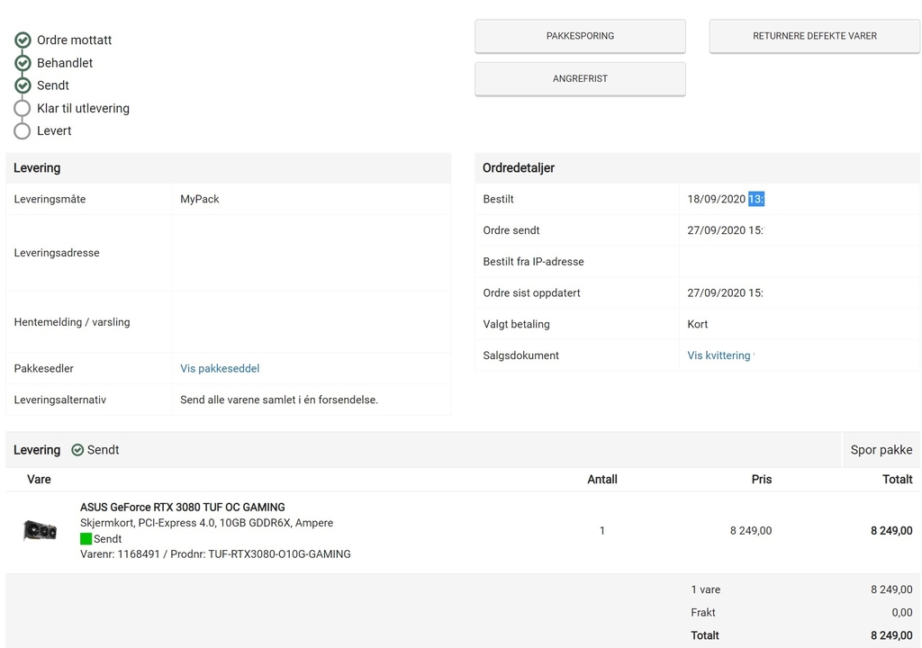Click the Salgsdokument label
The image size is (922, 648).
521,355
